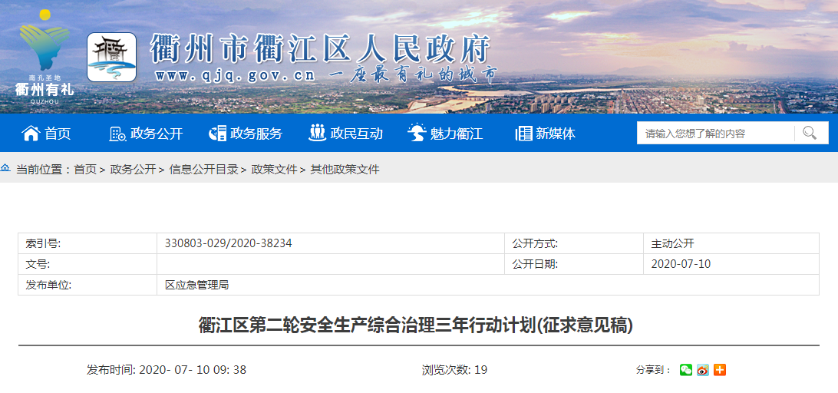Click the home icon beside 首页
The width and height of the screenshot is (838, 393).
coord(31,133)
